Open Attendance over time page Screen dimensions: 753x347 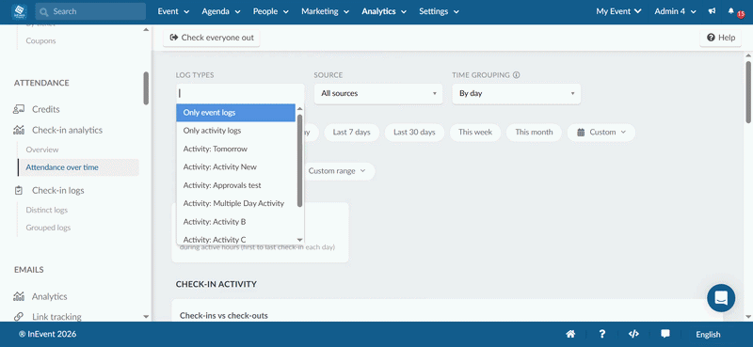[x=78, y=167]
